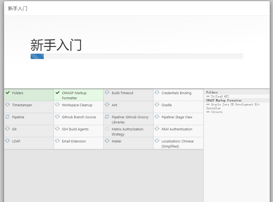The width and height of the screenshot is (273, 202).
Task: Click the Structs dependency log line
Action: (214, 112)
